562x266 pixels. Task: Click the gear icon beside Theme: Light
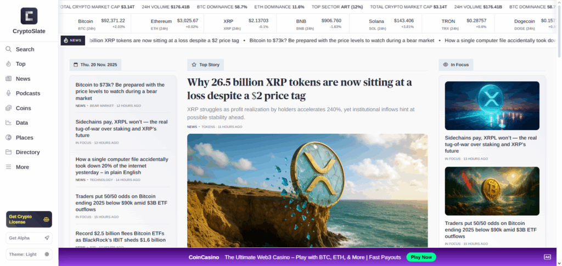(47, 254)
